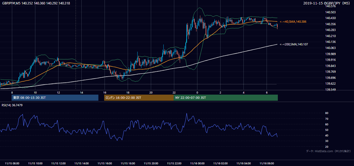Click RSI scale value 30
This screenshot has height=166, width=354.
pos(327,141)
